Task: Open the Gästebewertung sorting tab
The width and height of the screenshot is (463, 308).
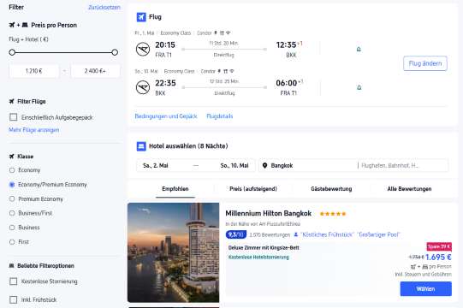Action: (331, 189)
